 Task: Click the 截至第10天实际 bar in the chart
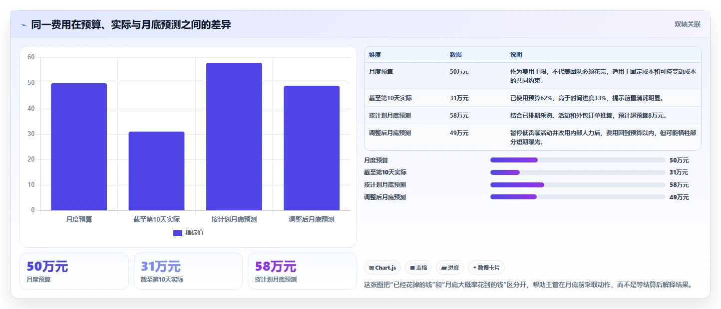(156, 171)
